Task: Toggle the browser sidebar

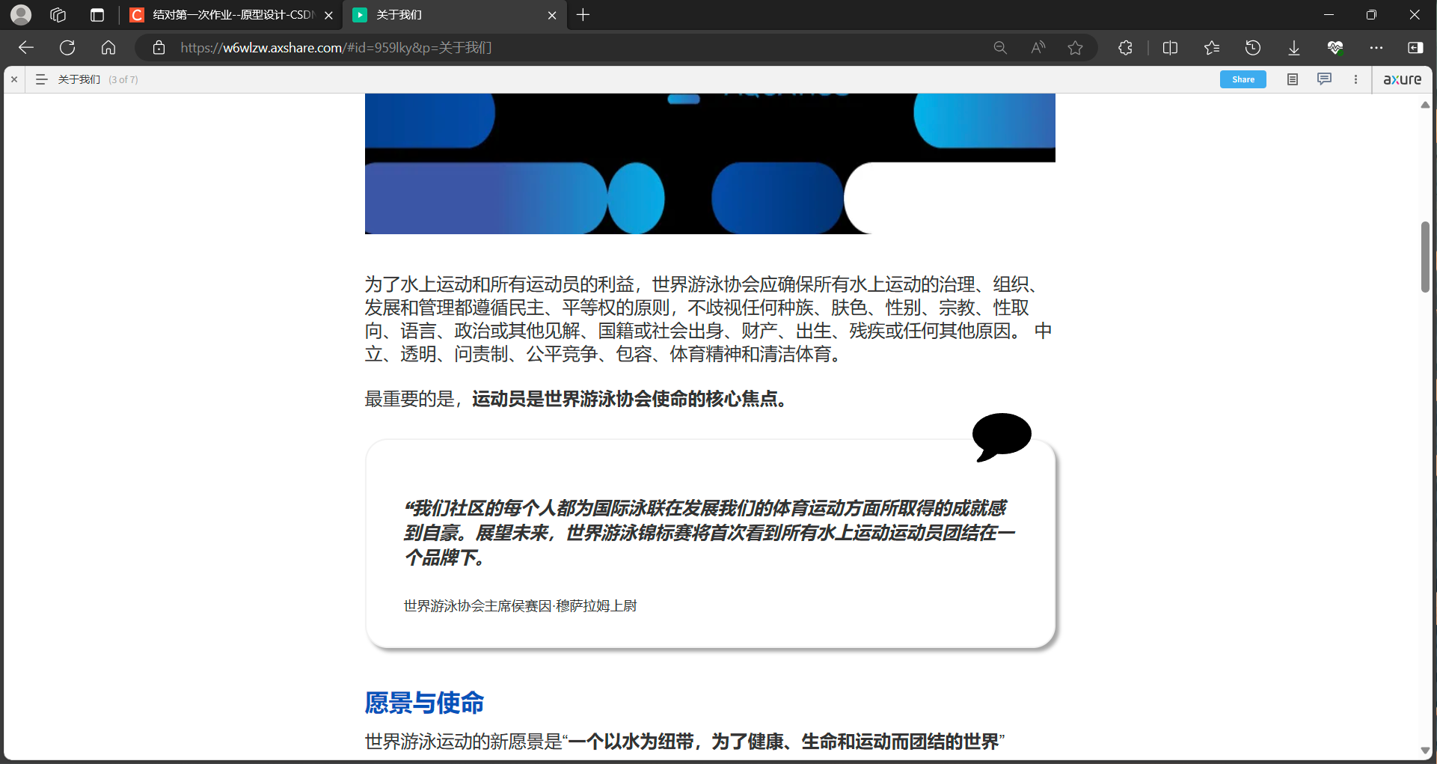Action: 1415,48
